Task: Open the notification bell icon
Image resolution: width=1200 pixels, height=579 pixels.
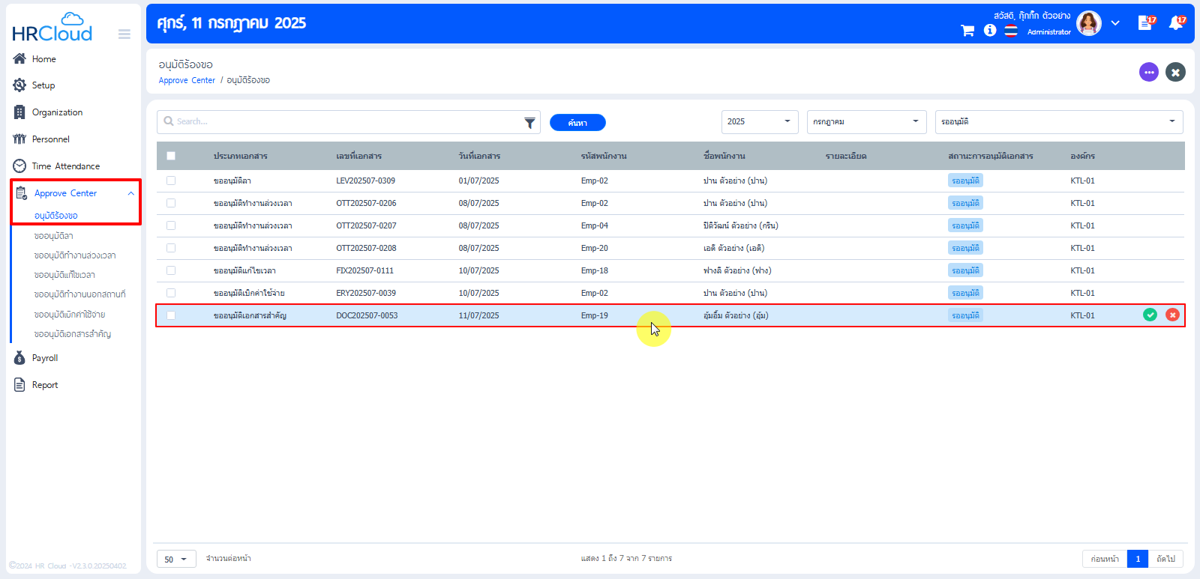Action: tap(1176, 23)
